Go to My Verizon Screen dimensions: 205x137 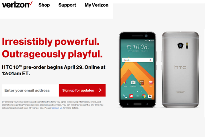[97, 5]
